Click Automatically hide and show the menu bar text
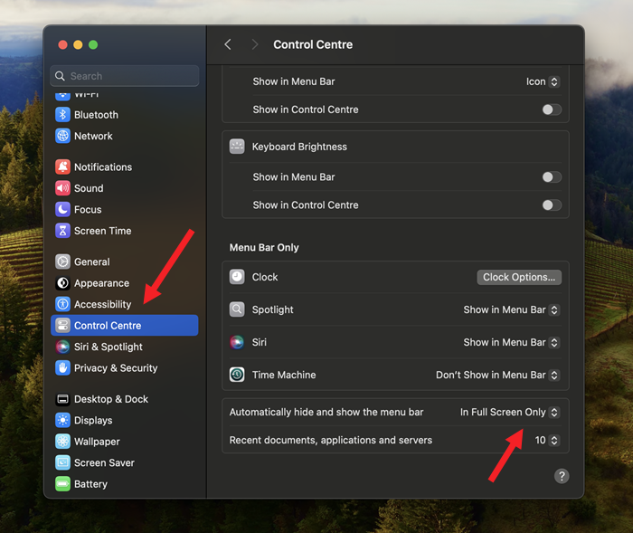 coord(326,412)
